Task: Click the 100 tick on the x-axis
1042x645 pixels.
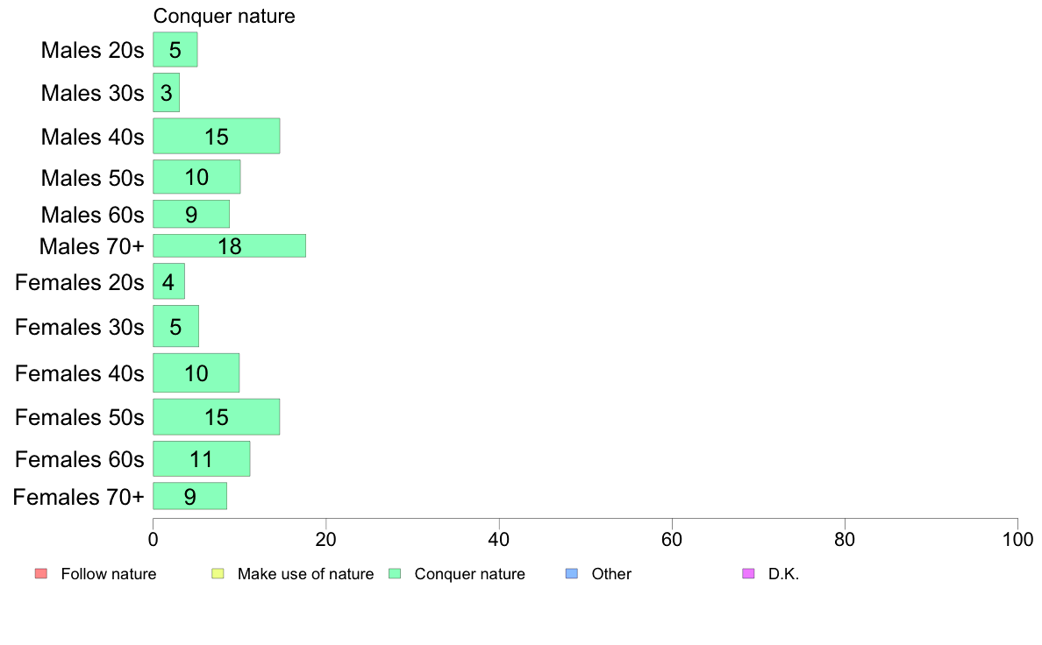Action: pos(1017,539)
